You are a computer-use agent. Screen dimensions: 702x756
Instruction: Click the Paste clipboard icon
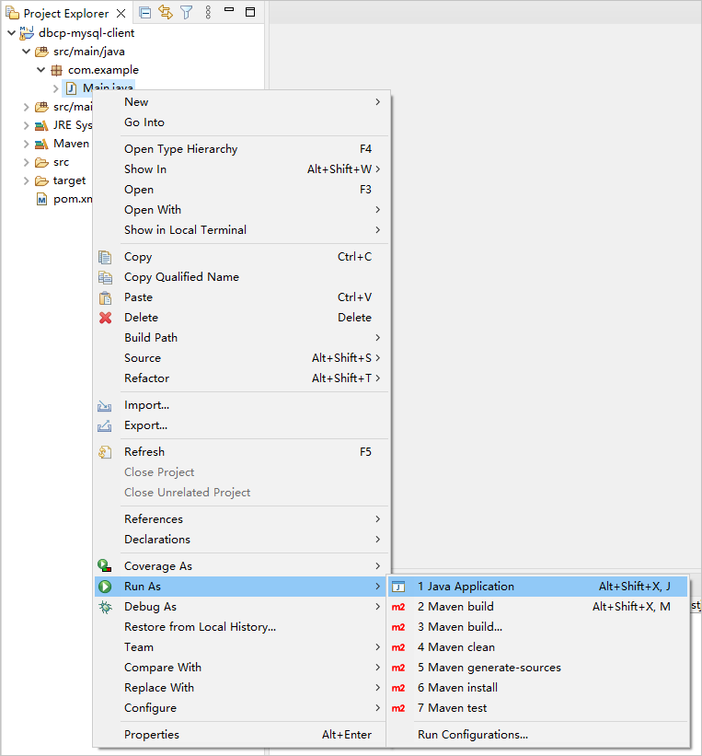tap(105, 297)
